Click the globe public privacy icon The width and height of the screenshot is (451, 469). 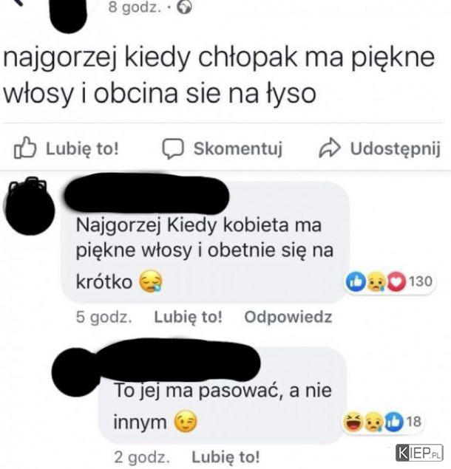coord(184,7)
